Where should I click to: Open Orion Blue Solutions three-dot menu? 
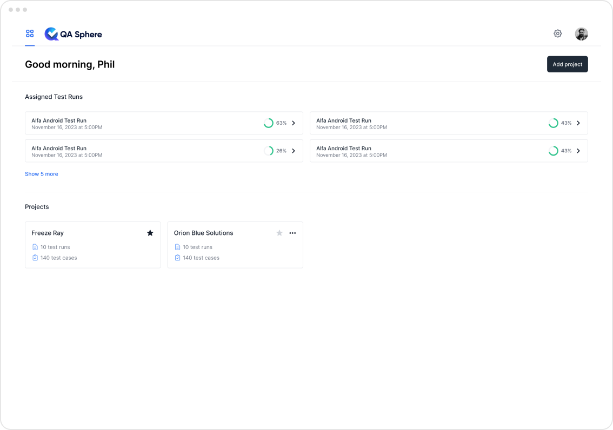click(292, 233)
